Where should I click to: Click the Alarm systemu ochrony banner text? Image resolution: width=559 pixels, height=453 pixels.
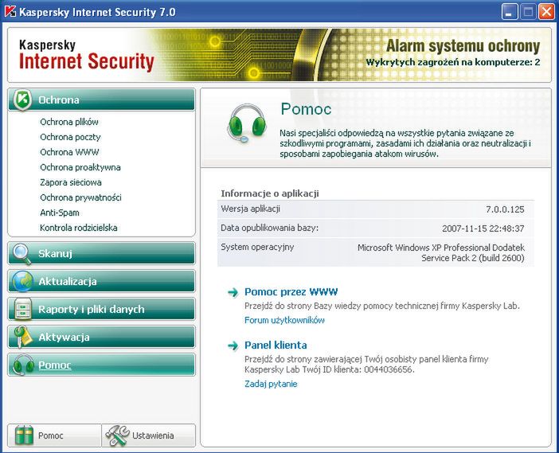coord(463,46)
